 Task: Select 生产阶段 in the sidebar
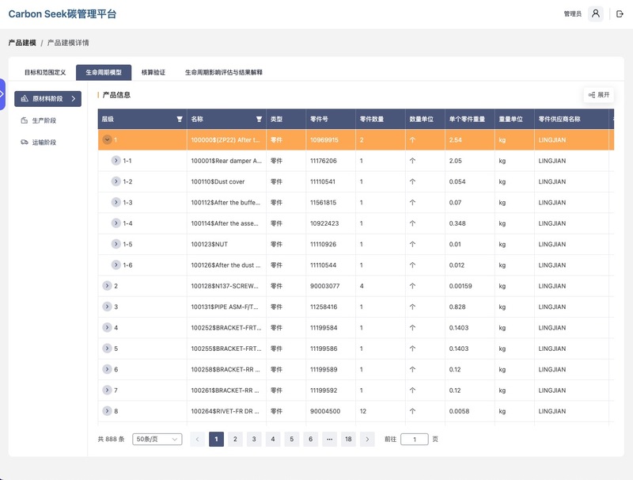click(x=39, y=120)
